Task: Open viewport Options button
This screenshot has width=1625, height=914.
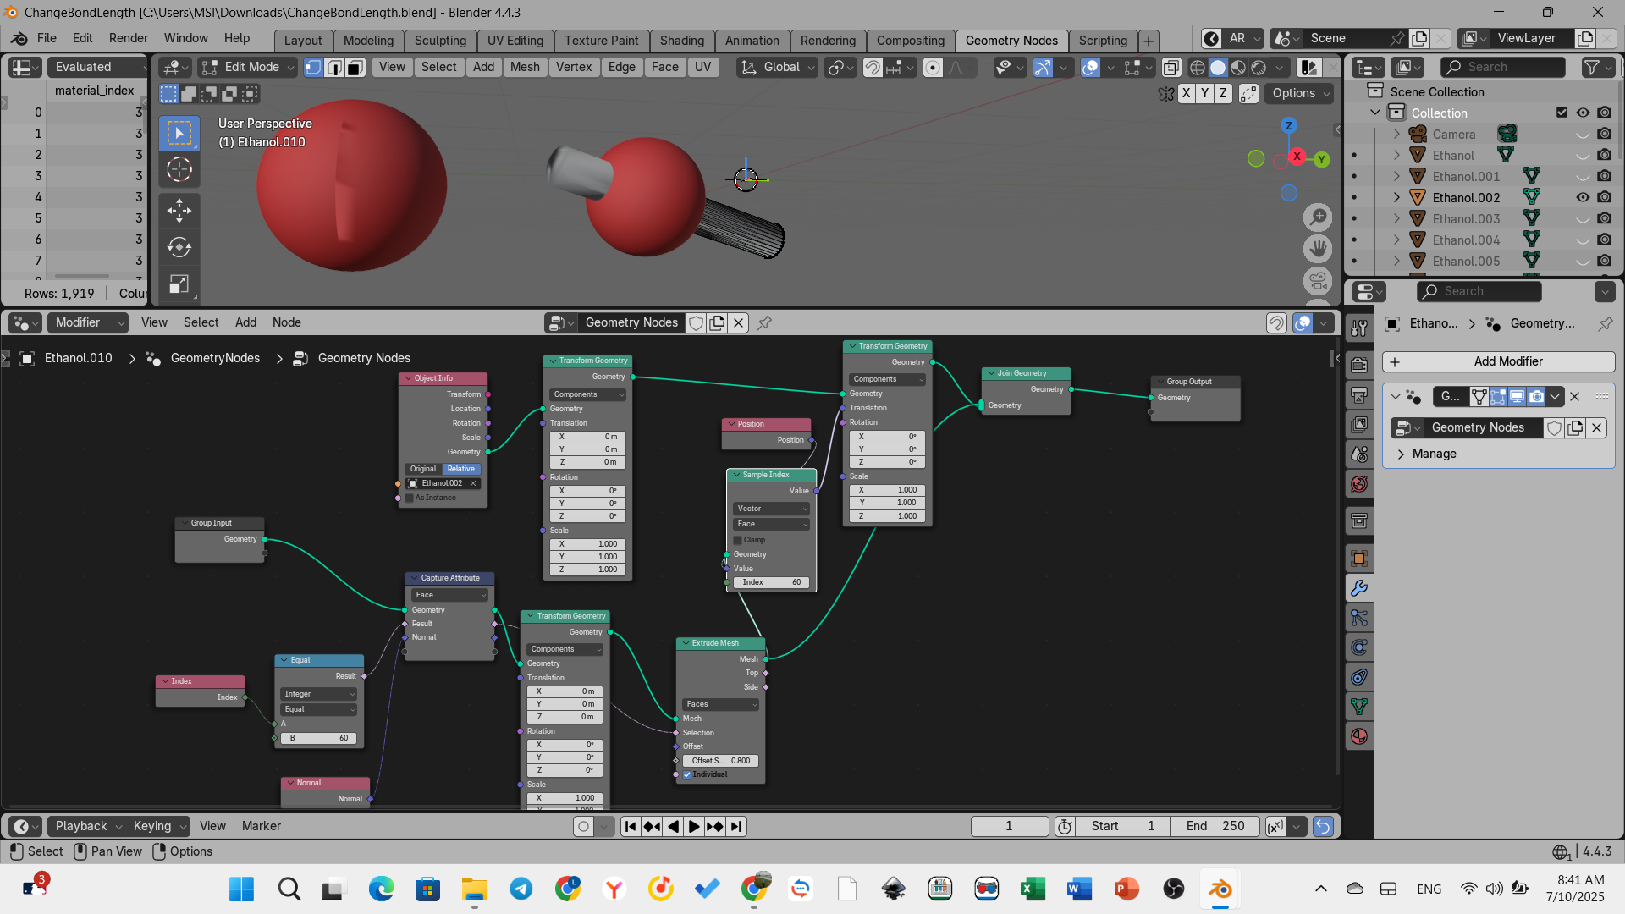Action: pos(1300,93)
